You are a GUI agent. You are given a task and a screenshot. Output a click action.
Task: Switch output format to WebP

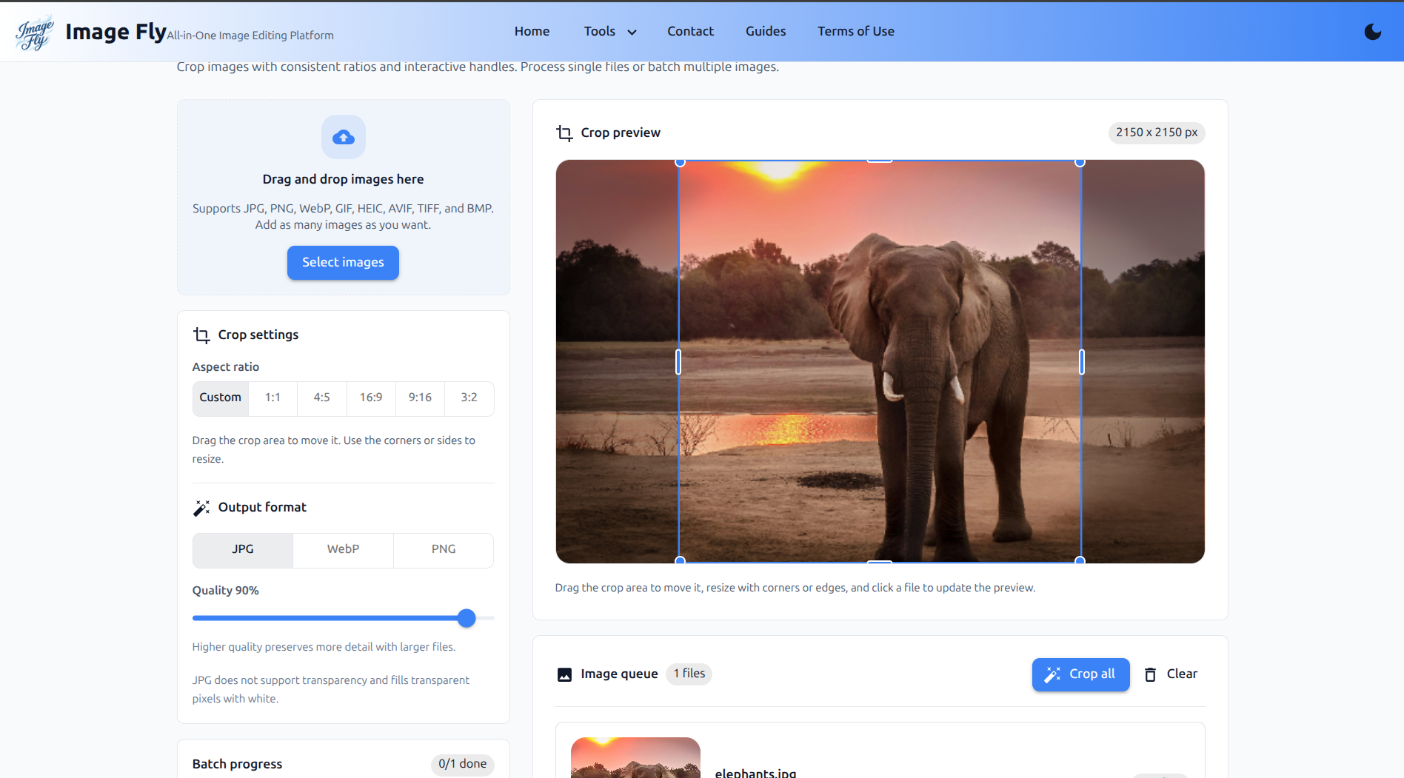(343, 550)
